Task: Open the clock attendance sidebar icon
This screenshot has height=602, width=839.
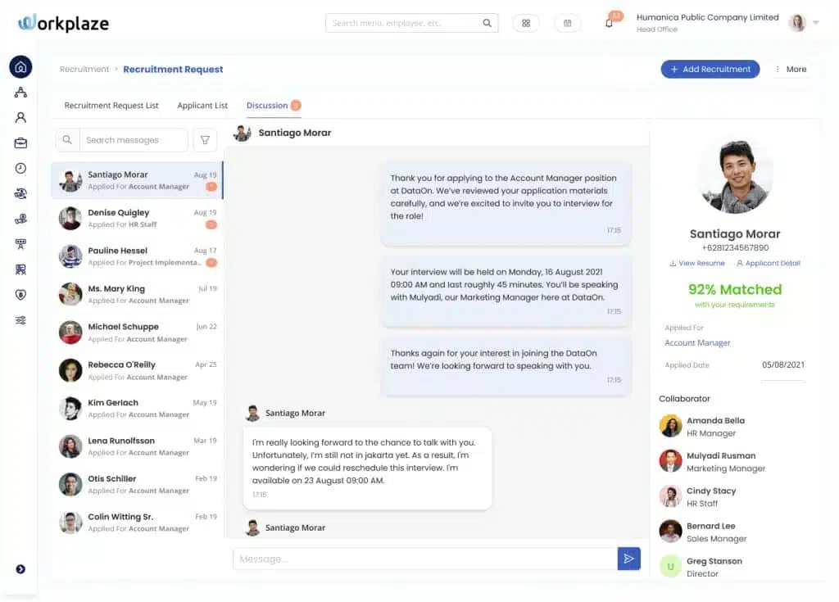Action: (20, 168)
